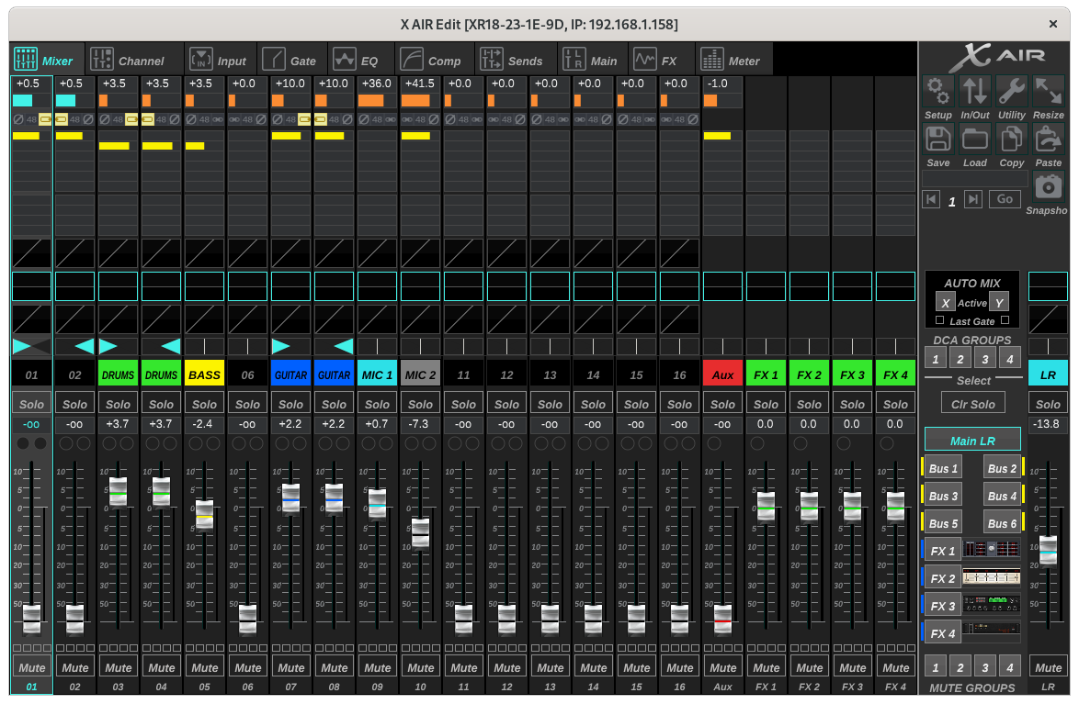1079x704 pixels.
Task: Open the Main tab
Action: pos(592,60)
